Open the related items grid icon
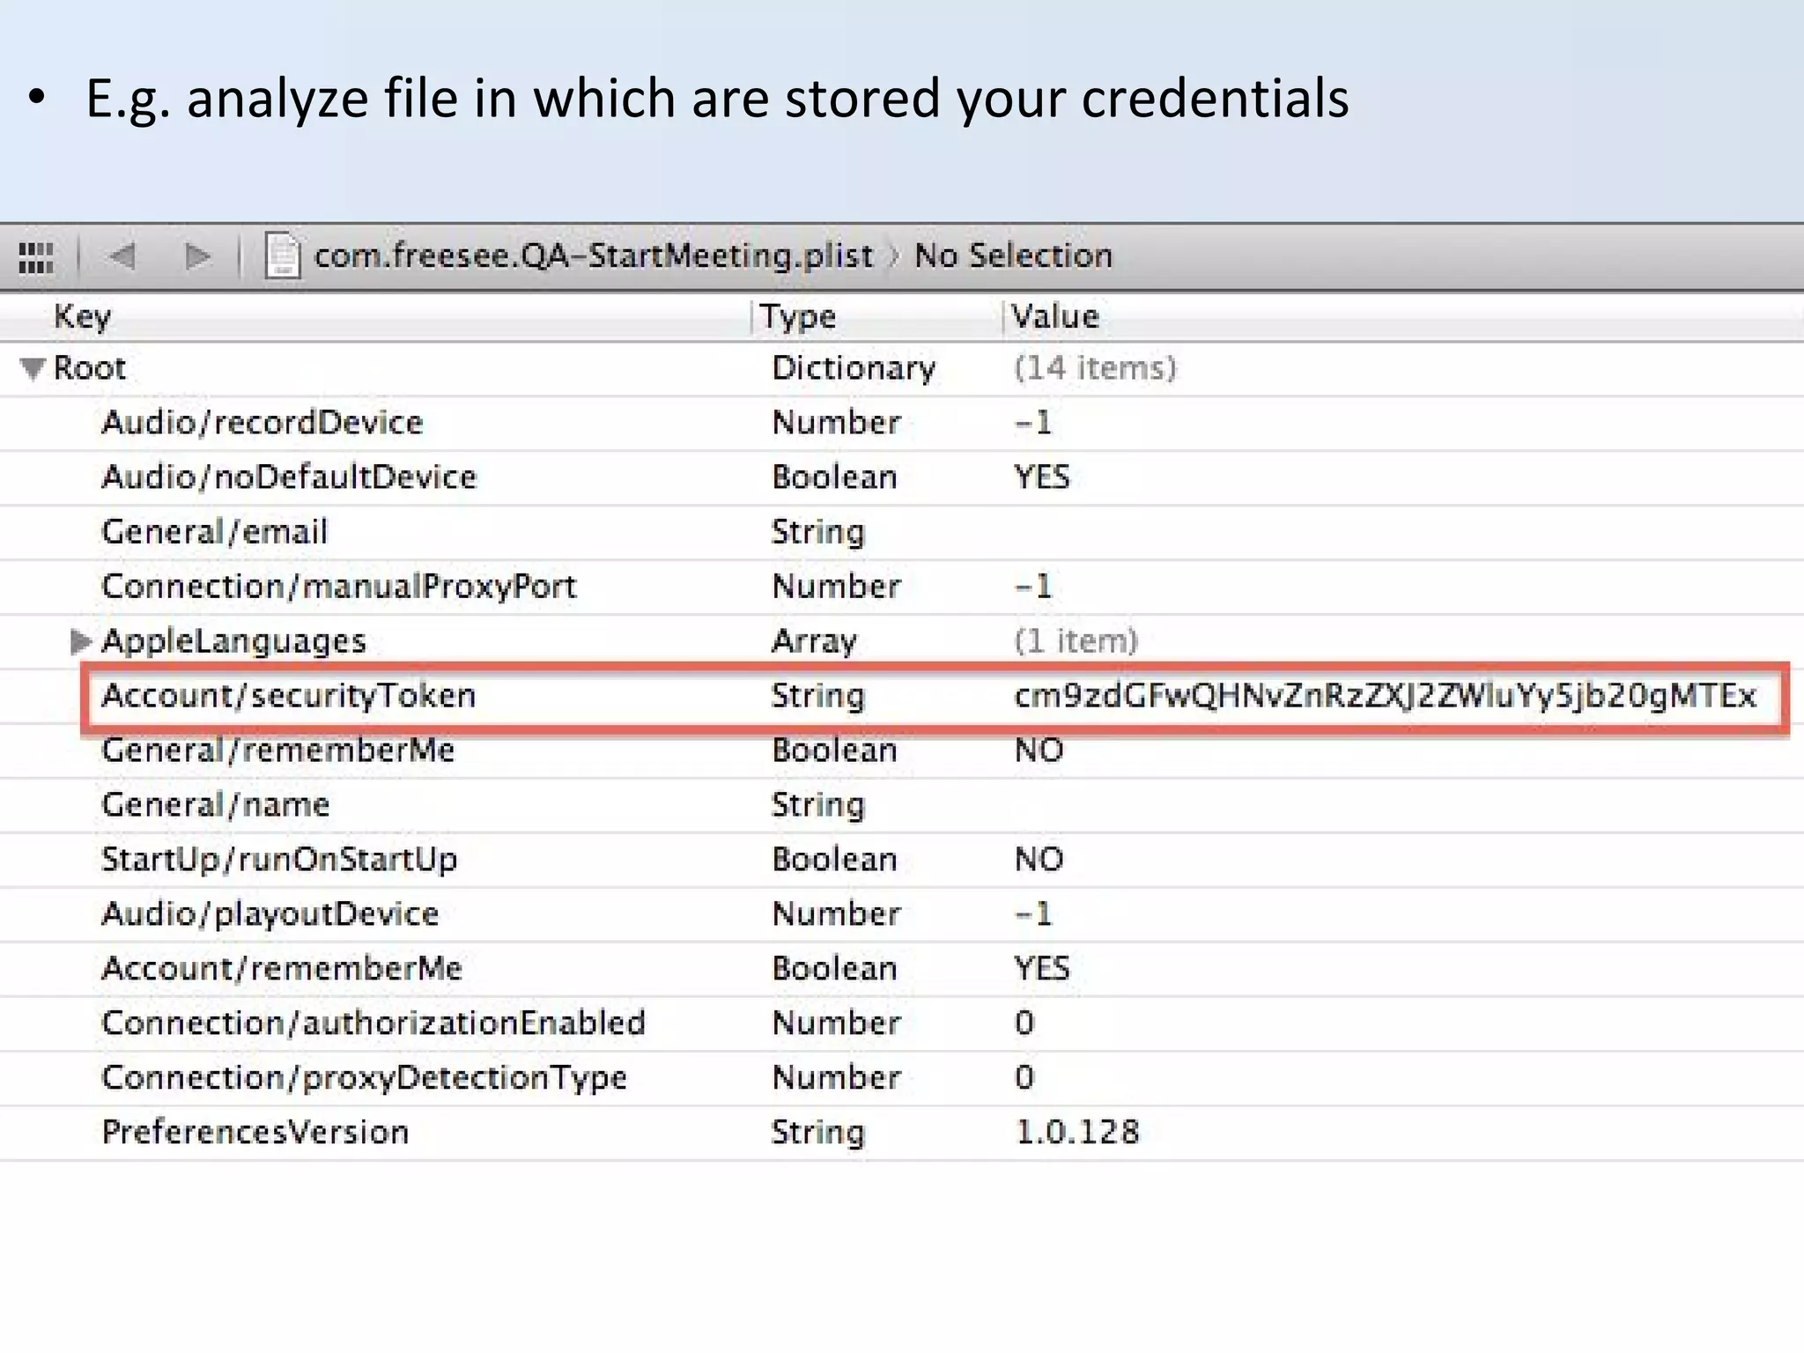 [36, 257]
